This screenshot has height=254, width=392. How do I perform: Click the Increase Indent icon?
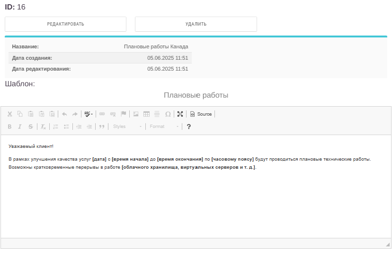pyautogui.click(x=89, y=127)
